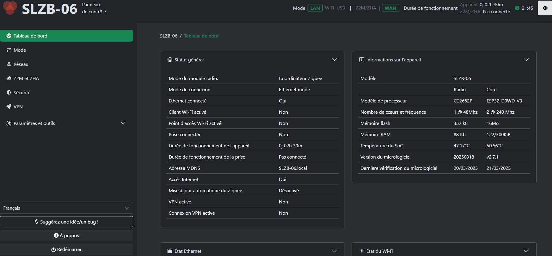Click the Informations sur l'appareil info icon
552x256 pixels.
click(x=361, y=60)
